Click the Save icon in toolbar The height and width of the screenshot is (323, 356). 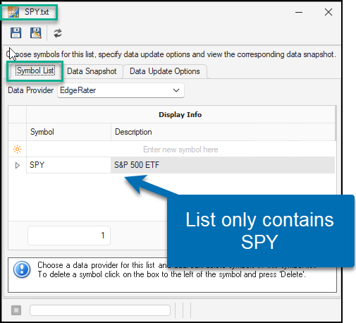[16, 33]
